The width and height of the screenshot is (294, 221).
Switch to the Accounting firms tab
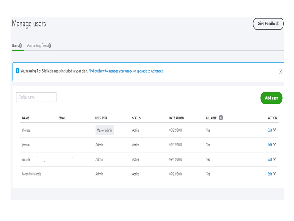[39, 46]
